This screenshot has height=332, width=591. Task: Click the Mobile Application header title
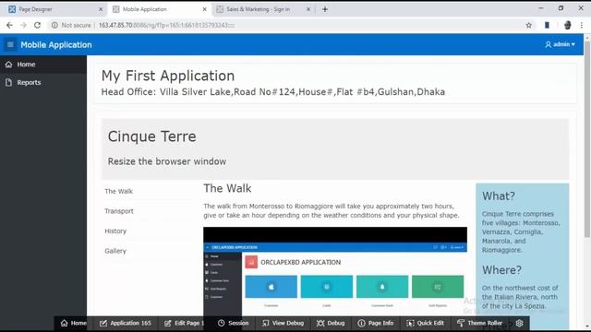(x=56, y=45)
